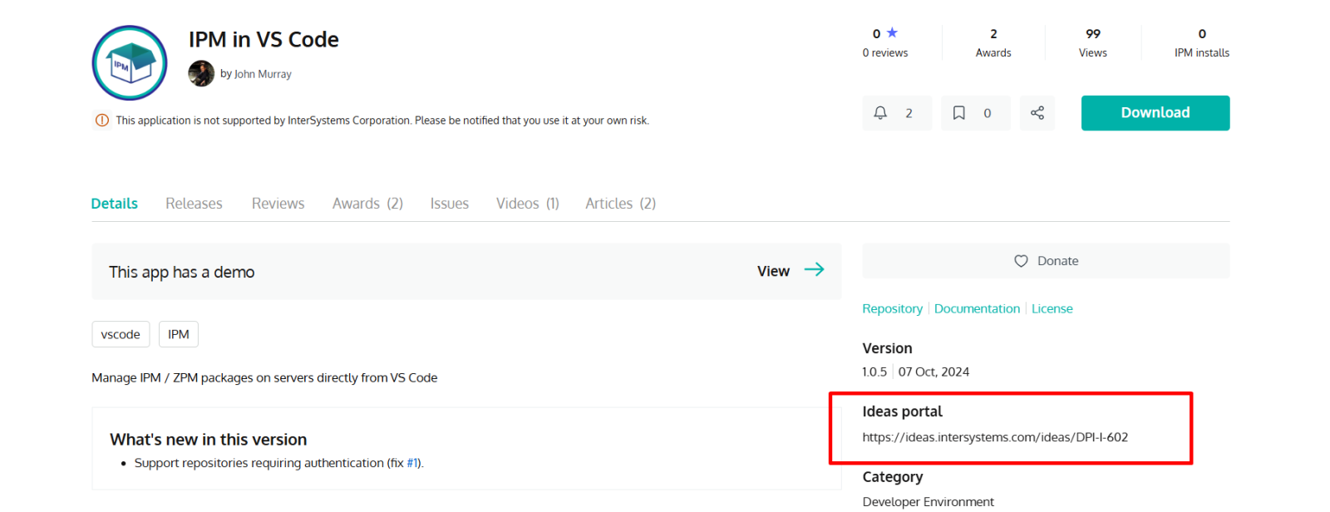
Task: Switch to the Releases tab
Action: point(194,204)
